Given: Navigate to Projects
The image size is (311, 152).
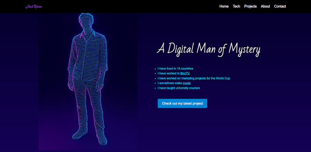Looking at the screenshot, I should (x=250, y=6).
